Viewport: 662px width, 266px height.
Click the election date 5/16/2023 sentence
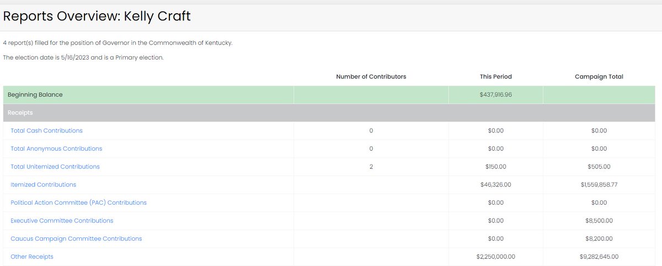pyautogui.click(x=83, y=57)
